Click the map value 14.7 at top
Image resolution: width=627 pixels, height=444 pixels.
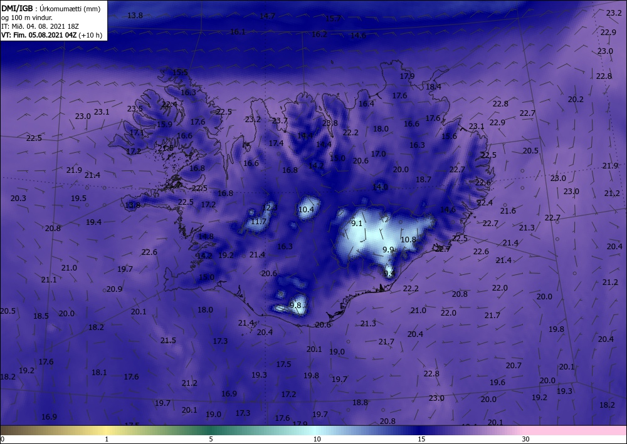click(x=267, y=16)
